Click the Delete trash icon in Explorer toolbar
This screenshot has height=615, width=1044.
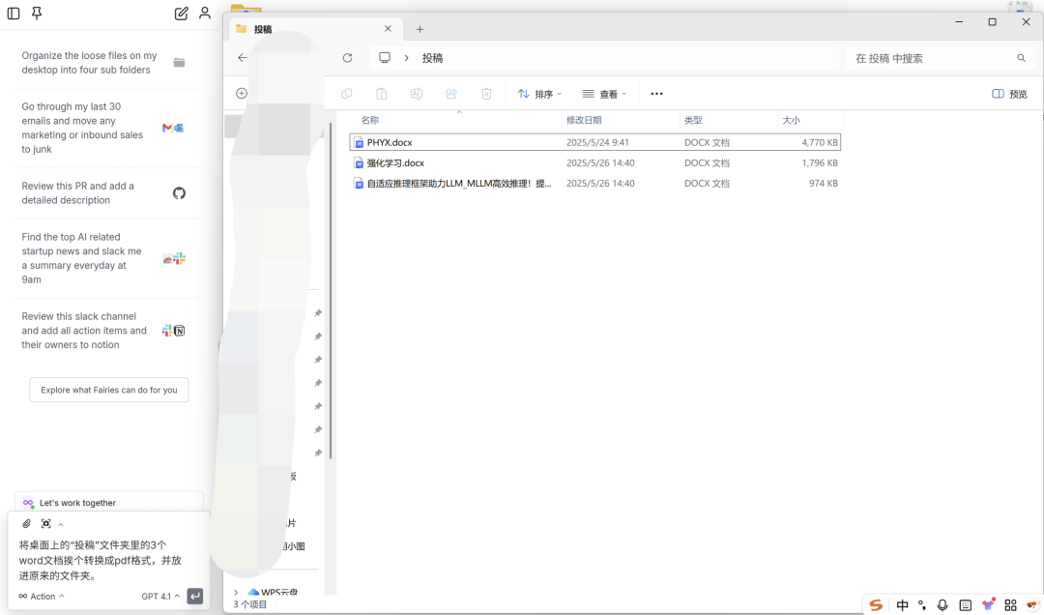pyautogui.click(x=486, y=94)
